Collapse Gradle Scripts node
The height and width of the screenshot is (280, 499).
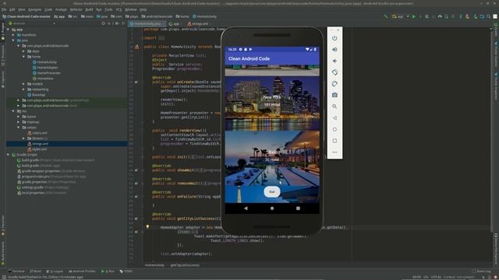point(9,155)
